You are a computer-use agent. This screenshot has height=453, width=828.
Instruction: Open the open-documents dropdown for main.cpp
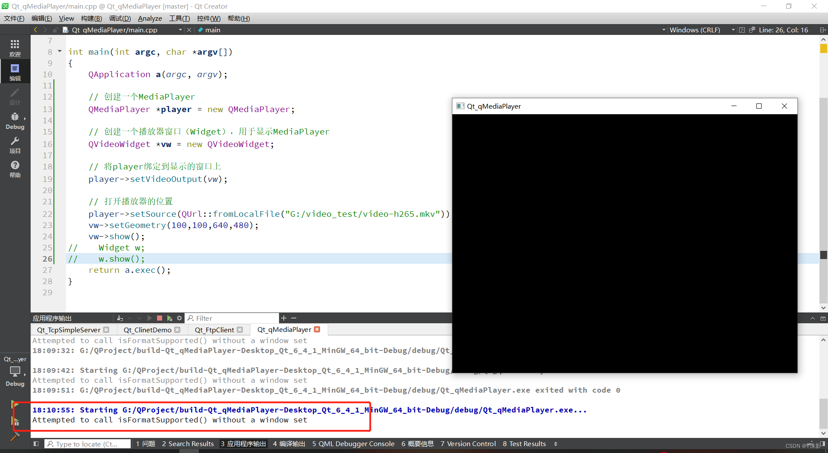(x=181, y=30)
